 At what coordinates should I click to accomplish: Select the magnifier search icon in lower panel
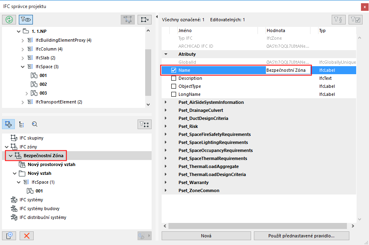tap(34, 124)
